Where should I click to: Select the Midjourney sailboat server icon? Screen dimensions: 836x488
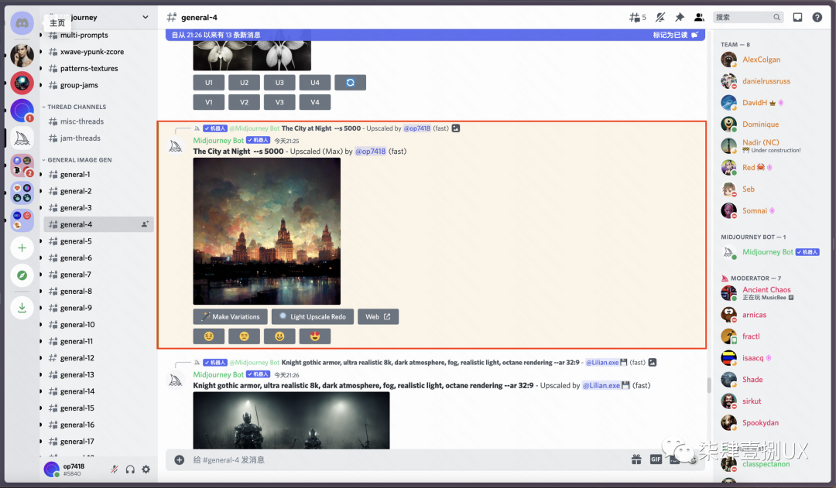22,138
